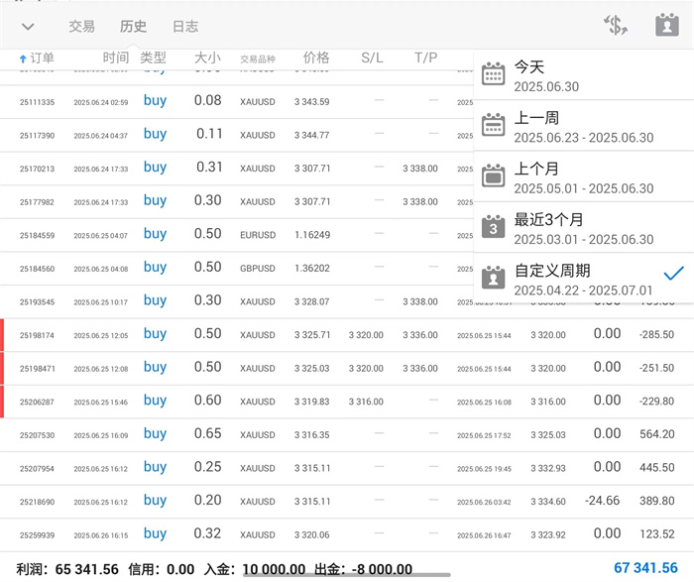Click the S/L column header
Screen dimensions: 694x582
372,58
